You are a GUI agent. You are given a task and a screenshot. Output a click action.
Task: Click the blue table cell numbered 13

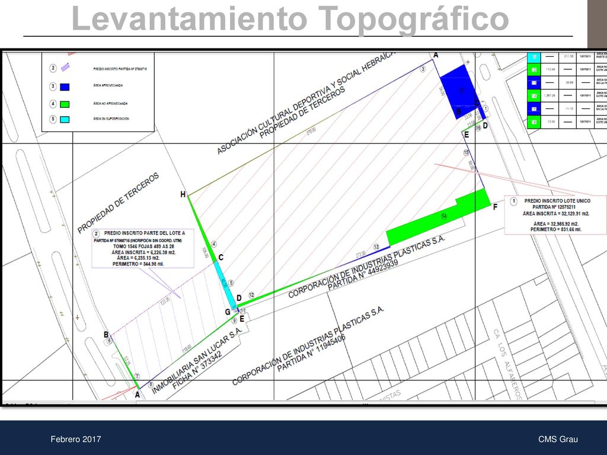coord(534,83)
